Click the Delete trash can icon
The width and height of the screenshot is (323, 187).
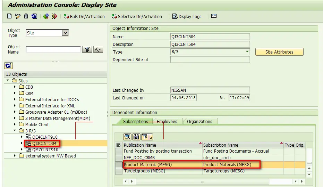tap(26, 16)
